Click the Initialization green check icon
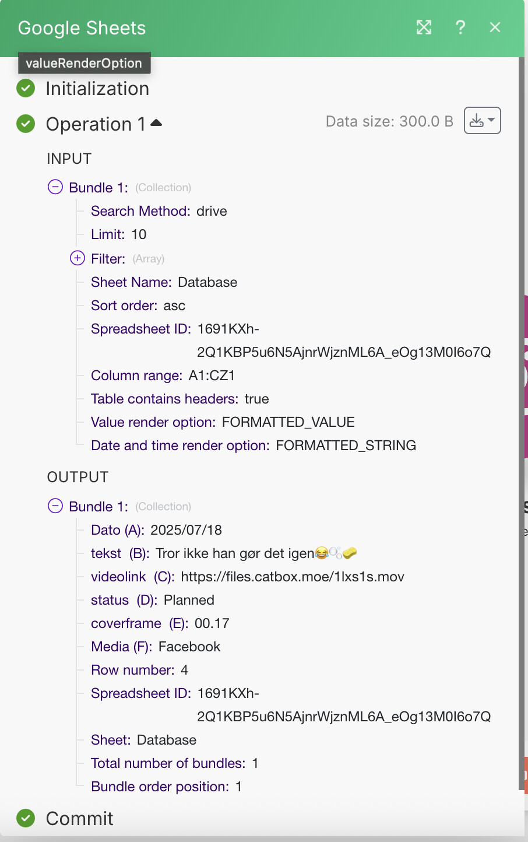Viewport: 528px width, 842px height. click(26, 89)
